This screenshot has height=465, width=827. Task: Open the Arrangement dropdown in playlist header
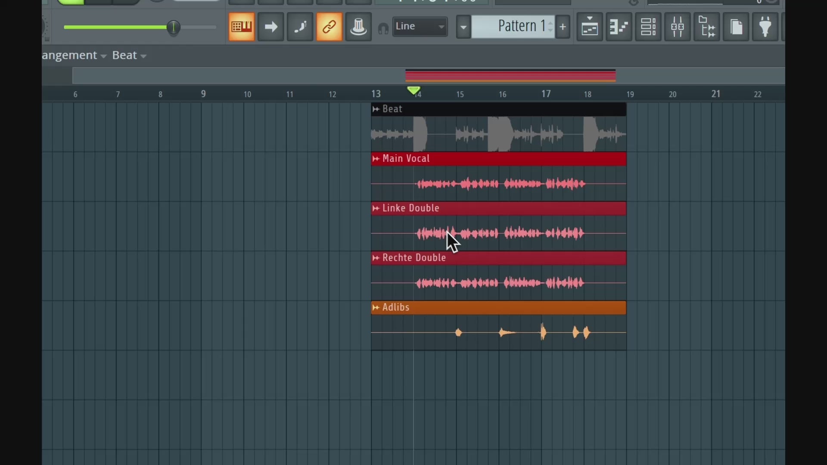click(74, 56)
